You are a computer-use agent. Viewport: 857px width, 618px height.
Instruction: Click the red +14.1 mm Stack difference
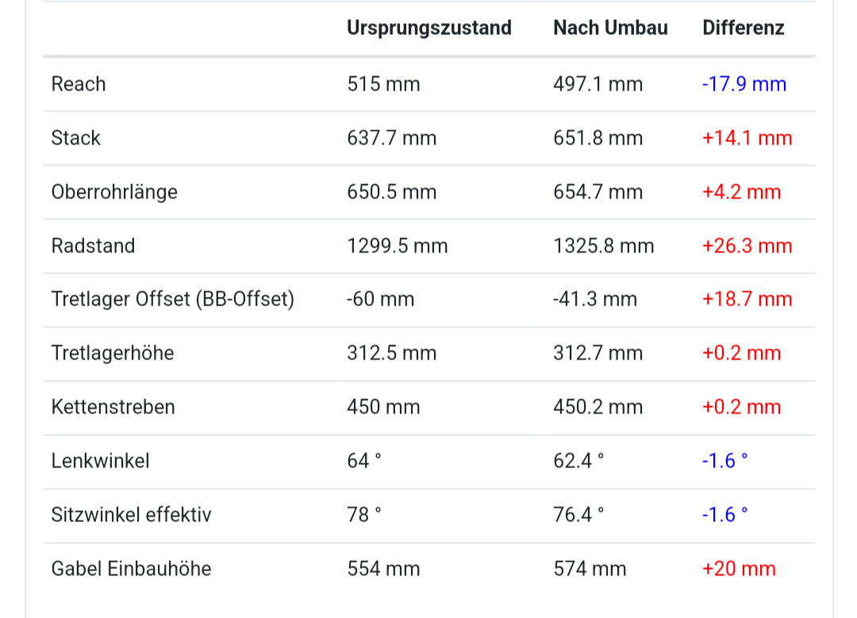pyautogui.click(x=747, y=138)
